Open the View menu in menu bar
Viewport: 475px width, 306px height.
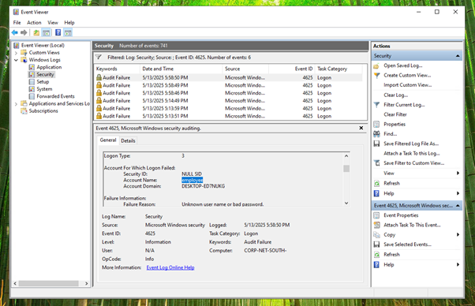[x=53, y=22]
